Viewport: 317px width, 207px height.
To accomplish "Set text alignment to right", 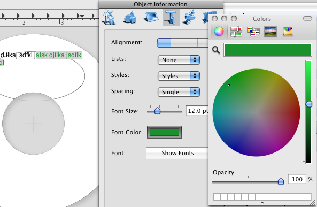I will click(203, 43).
